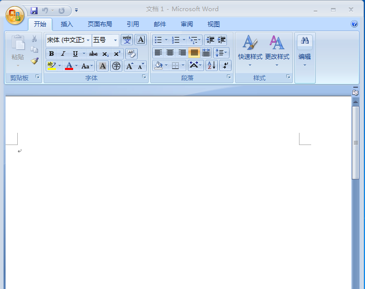Open the 引用 tab
This screenshot has width=365, height=289.
133,24
